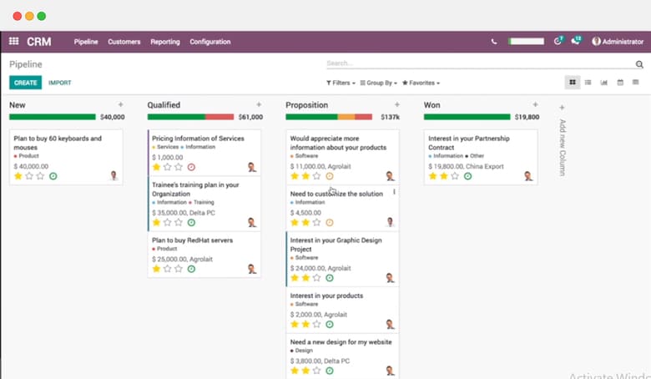
Task: Click activity clock on Interest in your products card
Action: point(329,324)
